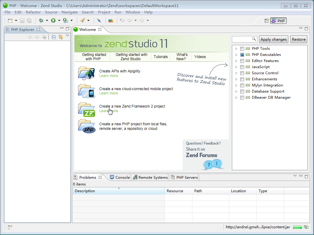Viewport: 314px width, 235px height.
Task: Maximize the Welcome editor area
Action: (x=306, y=29)
